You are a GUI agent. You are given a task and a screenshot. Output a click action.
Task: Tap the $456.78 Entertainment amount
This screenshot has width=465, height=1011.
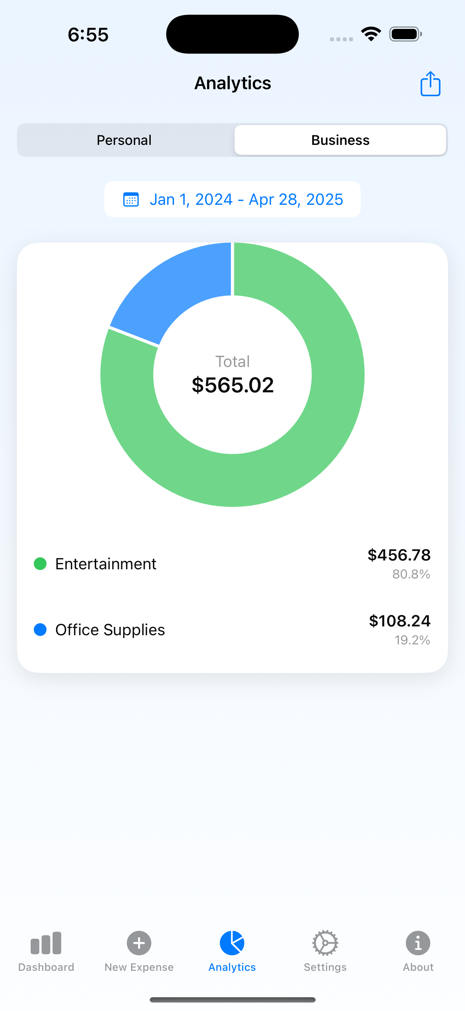[399, 555]
